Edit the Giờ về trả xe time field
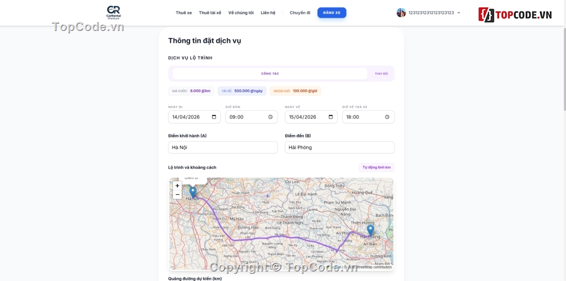This screenshot has width=566, height=281. pos(368,117)
